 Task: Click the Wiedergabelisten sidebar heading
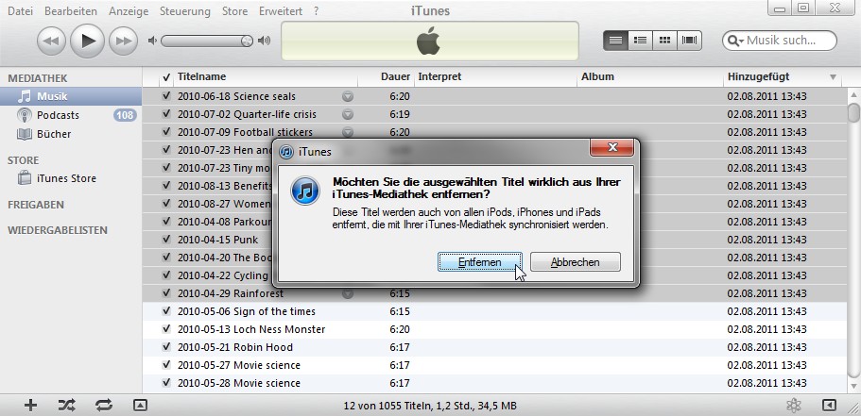point(57,230)
